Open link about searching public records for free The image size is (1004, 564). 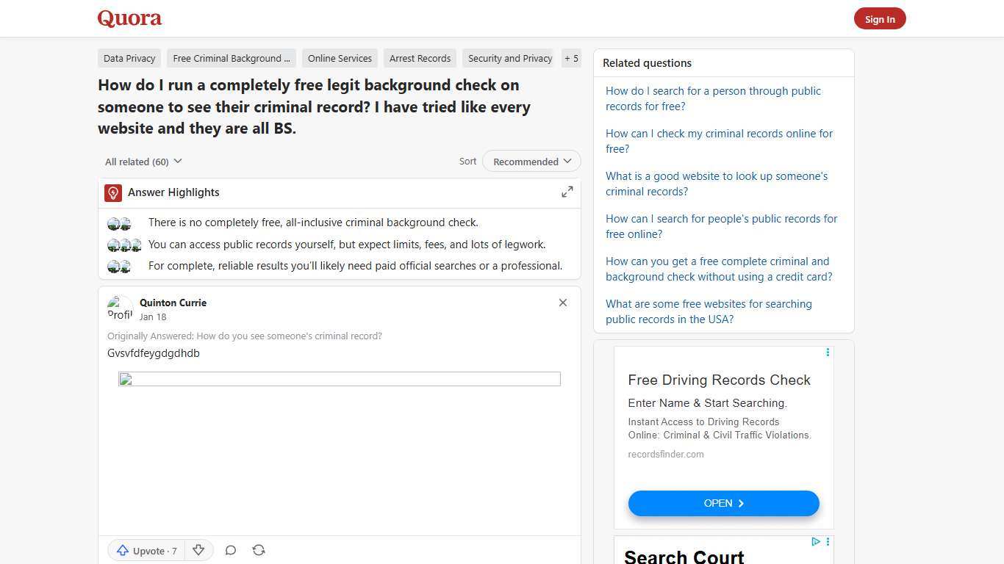click(x=713, y=98)
